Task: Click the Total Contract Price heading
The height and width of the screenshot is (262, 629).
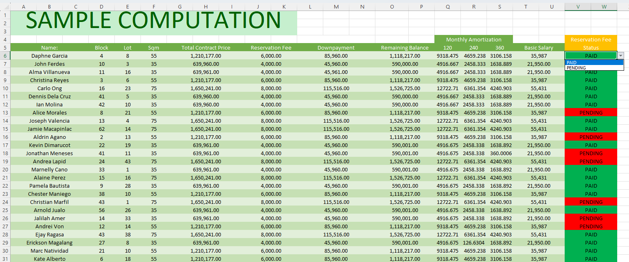Action: tap(206, 48)
